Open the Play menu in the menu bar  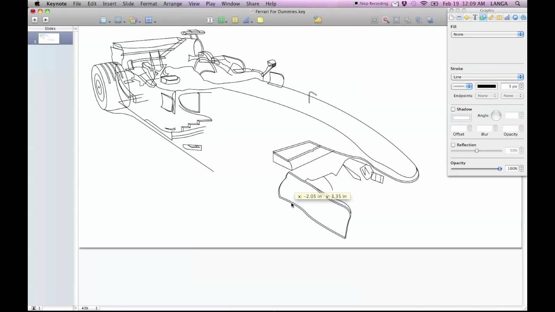[x=210, y=3]
